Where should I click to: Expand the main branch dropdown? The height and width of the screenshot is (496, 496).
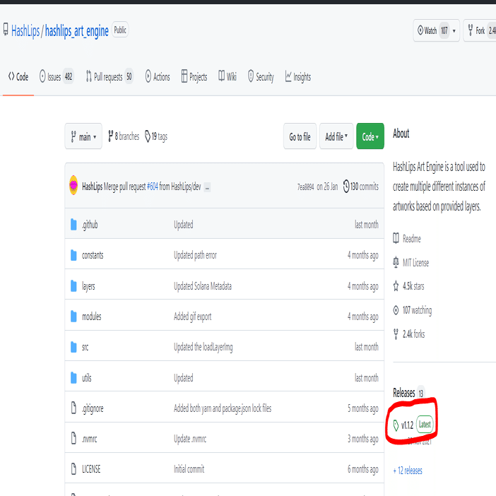[x=83, y=136]
